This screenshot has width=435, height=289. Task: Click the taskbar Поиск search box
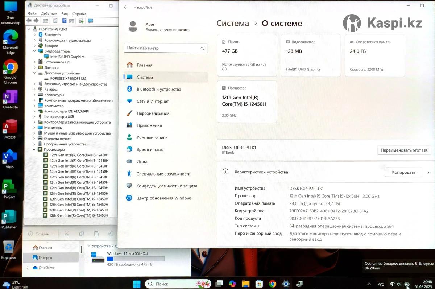[x=178, y=284]
